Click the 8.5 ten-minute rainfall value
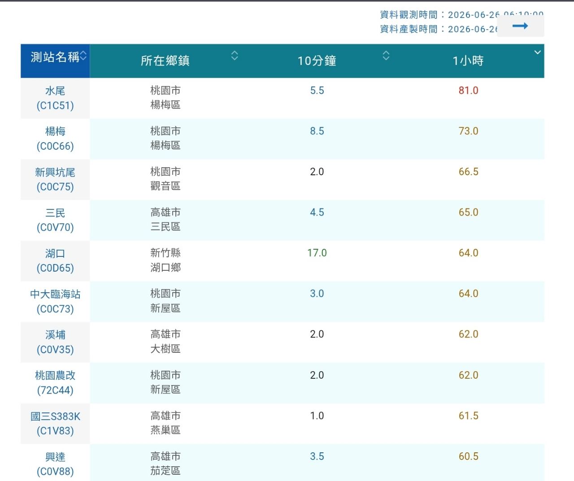574x481 pixels. [x=317, y=131]
